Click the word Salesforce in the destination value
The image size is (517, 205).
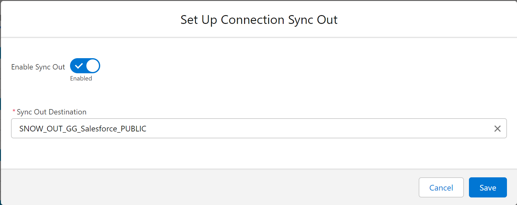coord(99,129)
